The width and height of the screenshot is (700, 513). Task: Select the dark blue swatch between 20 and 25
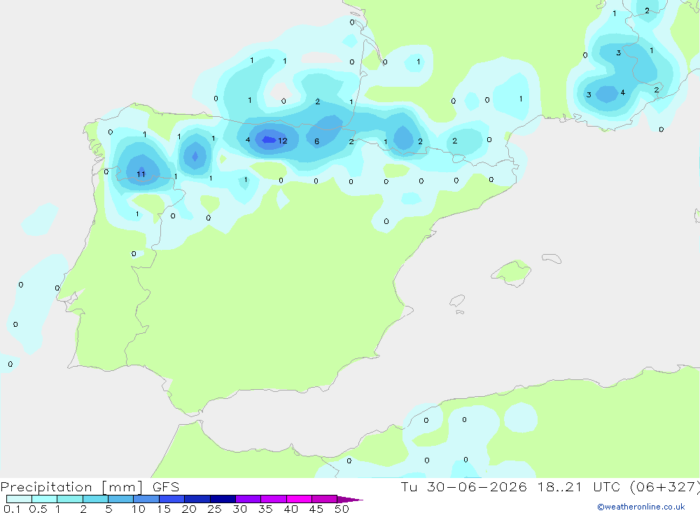(197, 499)
